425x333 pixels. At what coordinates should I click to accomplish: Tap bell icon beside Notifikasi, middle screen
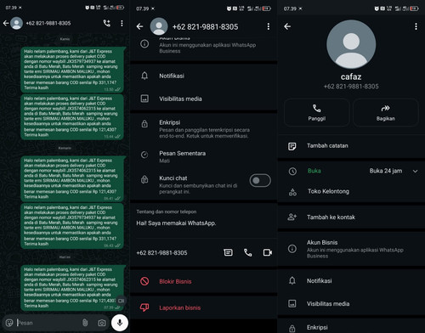click(144, 76)
